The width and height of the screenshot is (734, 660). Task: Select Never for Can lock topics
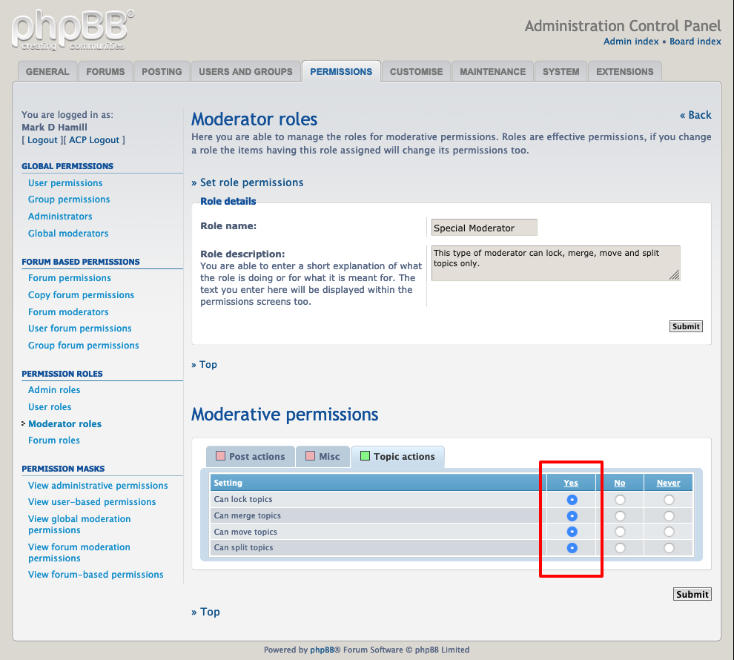pyautogui.click(x=669, y=500)
